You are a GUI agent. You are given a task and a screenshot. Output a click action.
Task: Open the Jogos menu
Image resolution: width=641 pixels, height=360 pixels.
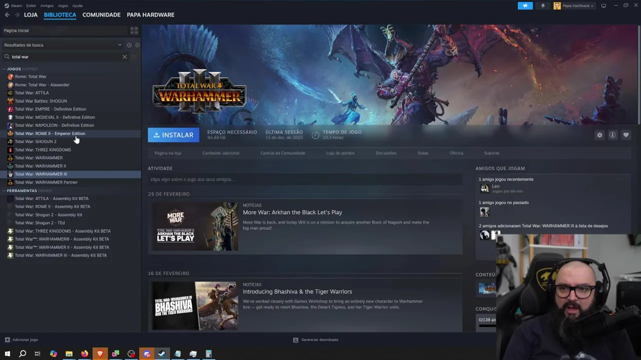[63, 6]
